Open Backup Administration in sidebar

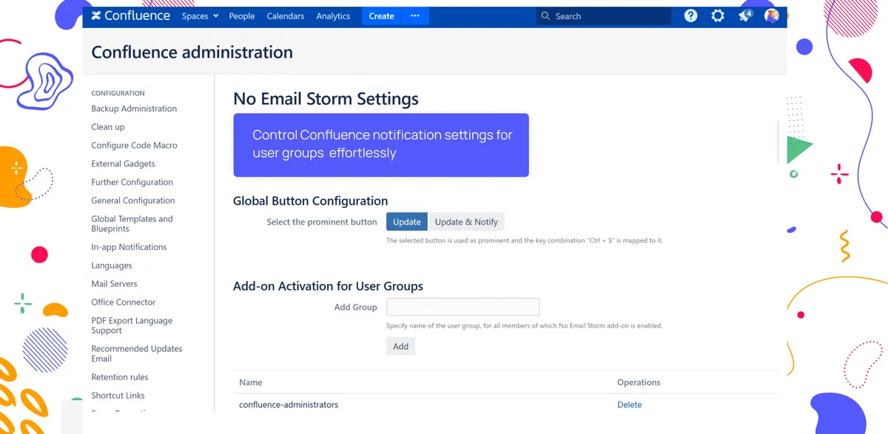pyautogui.click(x=134, y=109)
